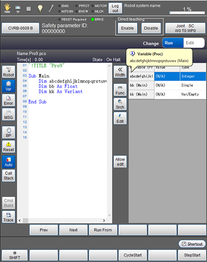
Task: Open the MSG messages icon
Action: click(9, 115)
